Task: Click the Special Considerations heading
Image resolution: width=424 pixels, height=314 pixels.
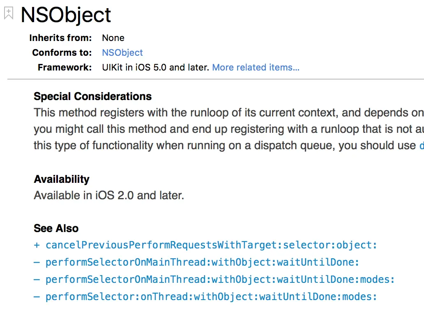Action: click(x=92, y=96)
